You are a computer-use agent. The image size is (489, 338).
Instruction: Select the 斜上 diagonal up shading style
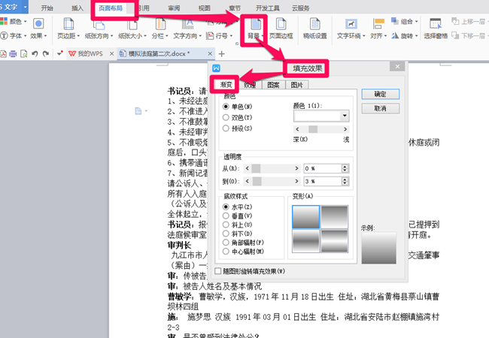226,225
